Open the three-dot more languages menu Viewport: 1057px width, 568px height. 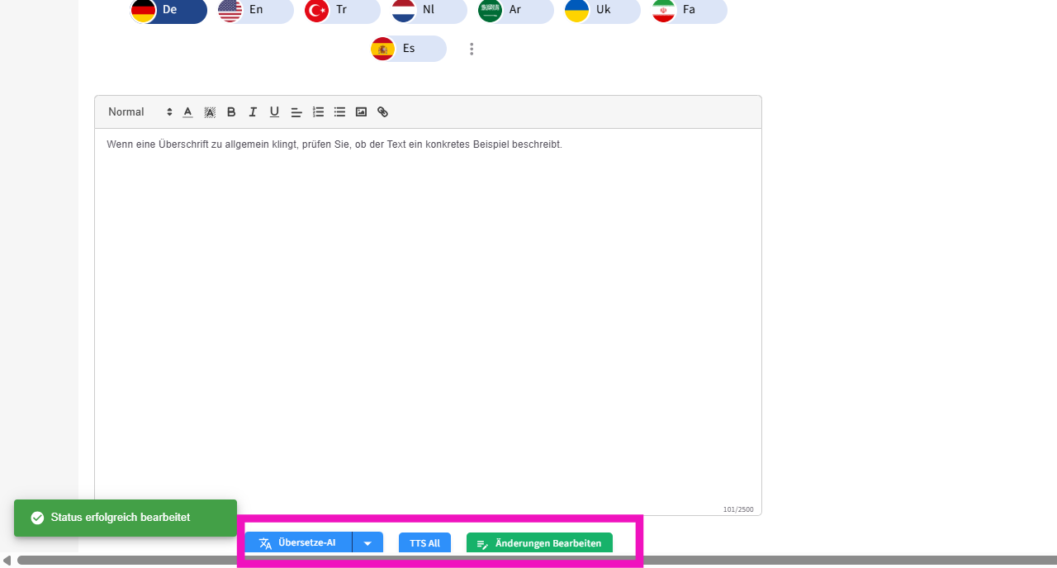coord(472,49)
